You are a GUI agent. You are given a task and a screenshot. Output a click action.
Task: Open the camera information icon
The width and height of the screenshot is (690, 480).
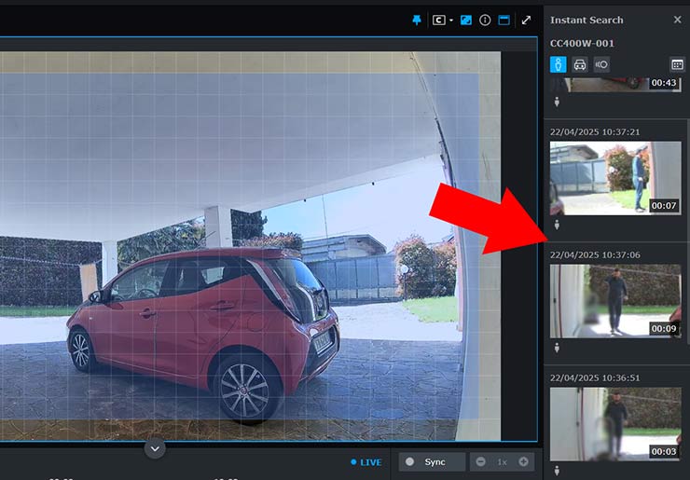pos(485,20)
